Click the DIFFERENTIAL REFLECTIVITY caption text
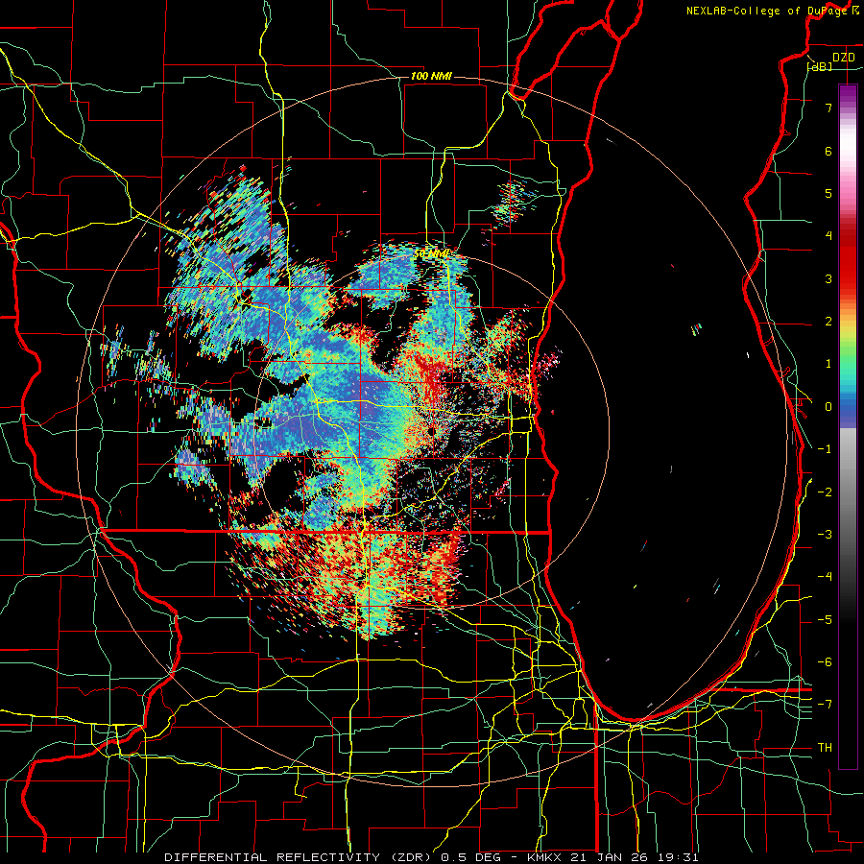The height and width of the screenshot is (864, 864). click(273, 857)
